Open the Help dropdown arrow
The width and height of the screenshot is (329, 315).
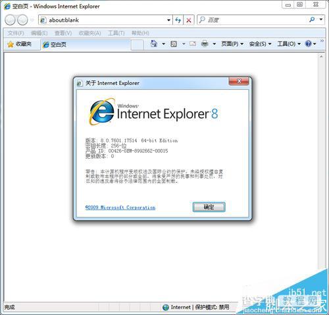click(x=315, y=44)
